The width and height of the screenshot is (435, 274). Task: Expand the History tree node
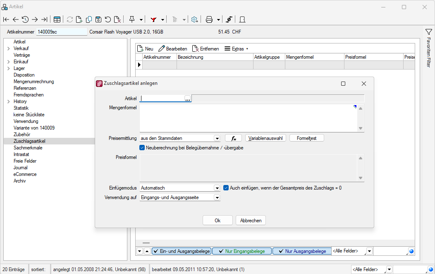9,101
